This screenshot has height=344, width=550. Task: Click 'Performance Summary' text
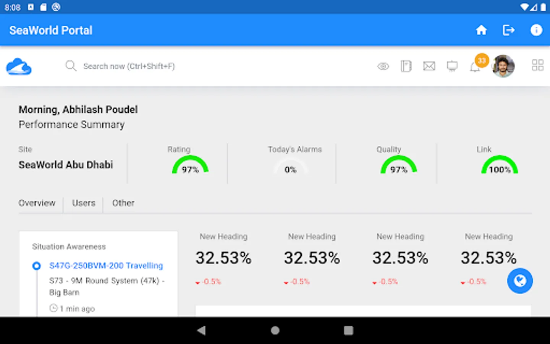pos(72,125)
